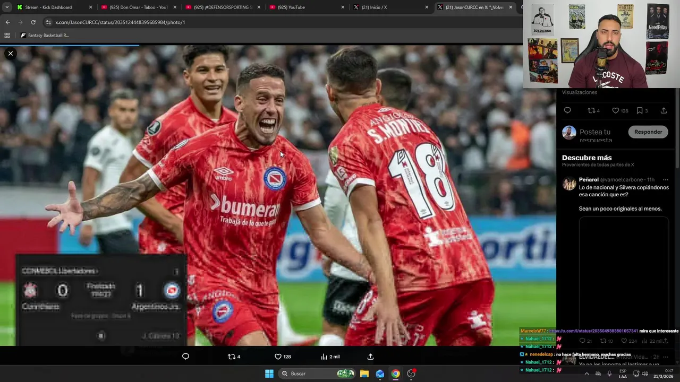
Task: Close the JasonCURCC tab
Action: tap(511, 7)
